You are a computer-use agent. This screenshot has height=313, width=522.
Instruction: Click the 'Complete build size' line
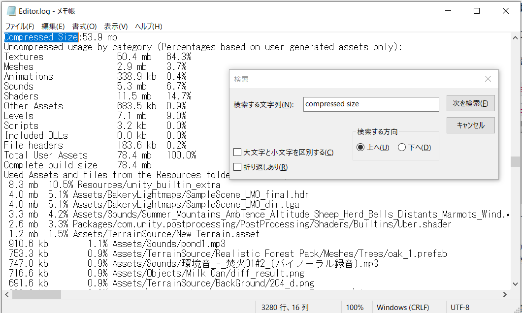[x=78, y=165]
